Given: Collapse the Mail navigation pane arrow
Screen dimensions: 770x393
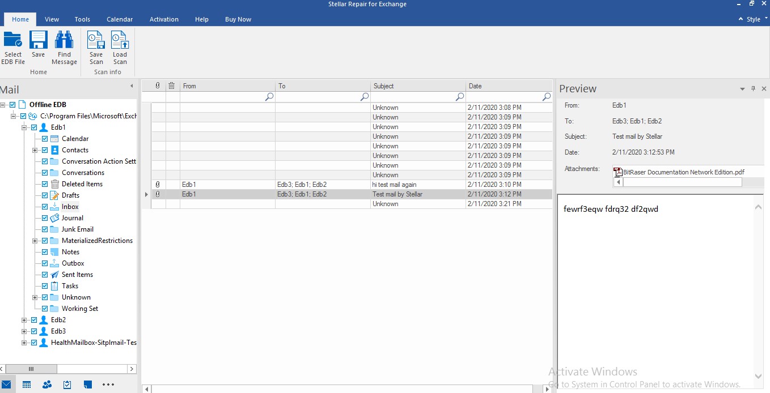Looking at the screenshot, I should (x=132, y=86).
